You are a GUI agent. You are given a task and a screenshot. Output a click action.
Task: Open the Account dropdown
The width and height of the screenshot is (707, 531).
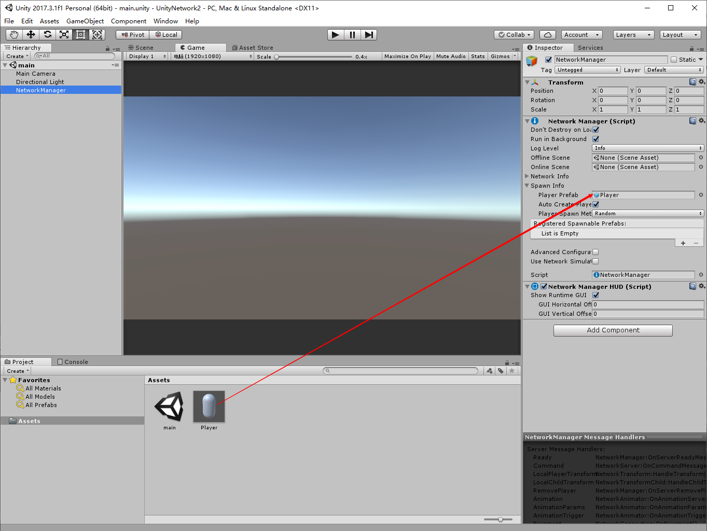click(580, 35)
